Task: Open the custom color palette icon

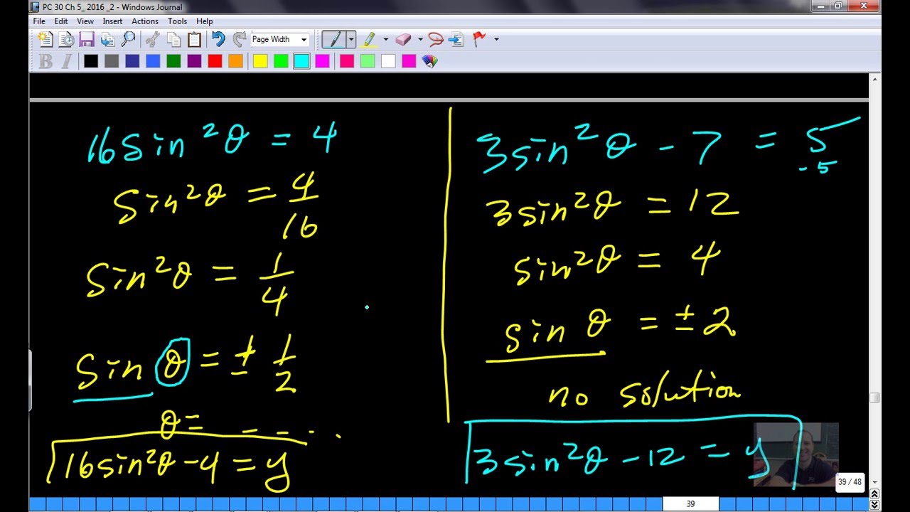Action: [429, 61]
